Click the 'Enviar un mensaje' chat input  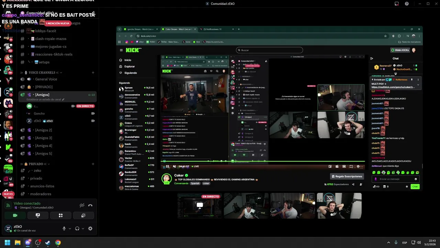click(395, 179)
